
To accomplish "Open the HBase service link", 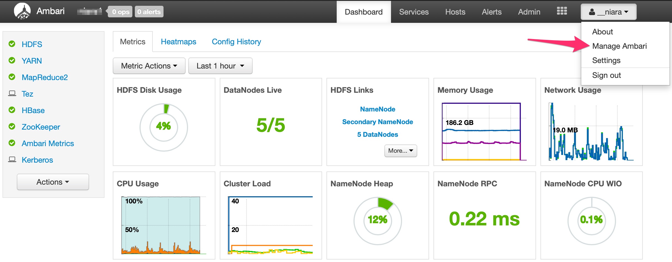I will pyautogui.click(x=33, y=110).
